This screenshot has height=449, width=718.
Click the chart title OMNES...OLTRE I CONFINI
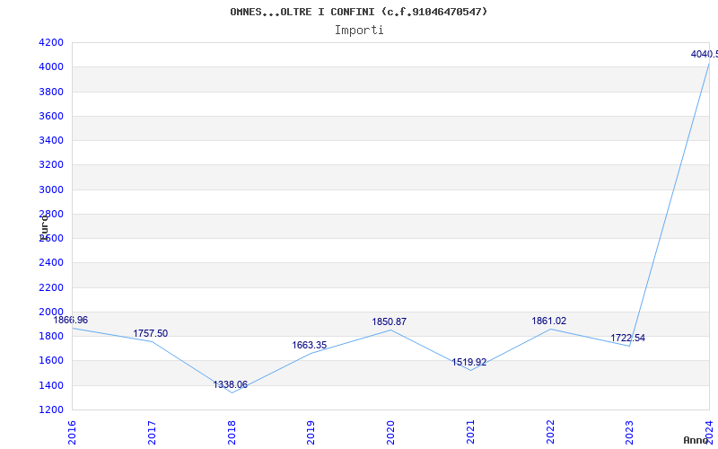[359, 12]
